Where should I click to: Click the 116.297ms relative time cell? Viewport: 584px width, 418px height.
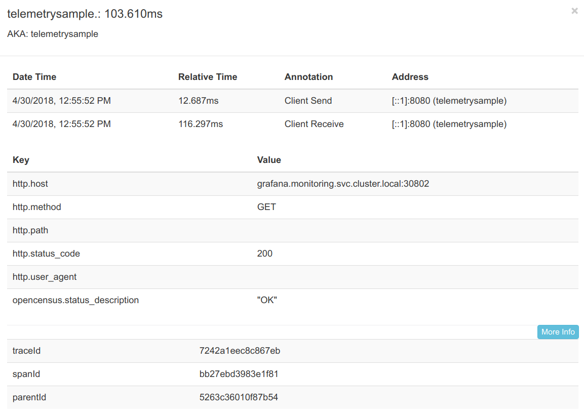[201, 124]
